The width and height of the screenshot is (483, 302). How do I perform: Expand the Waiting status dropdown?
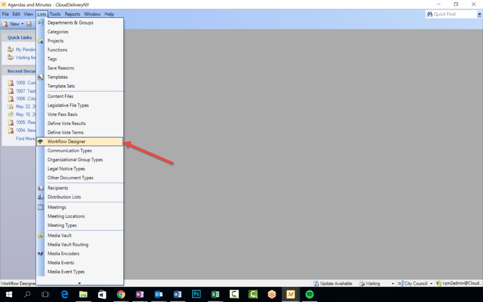tap(393, 283)
